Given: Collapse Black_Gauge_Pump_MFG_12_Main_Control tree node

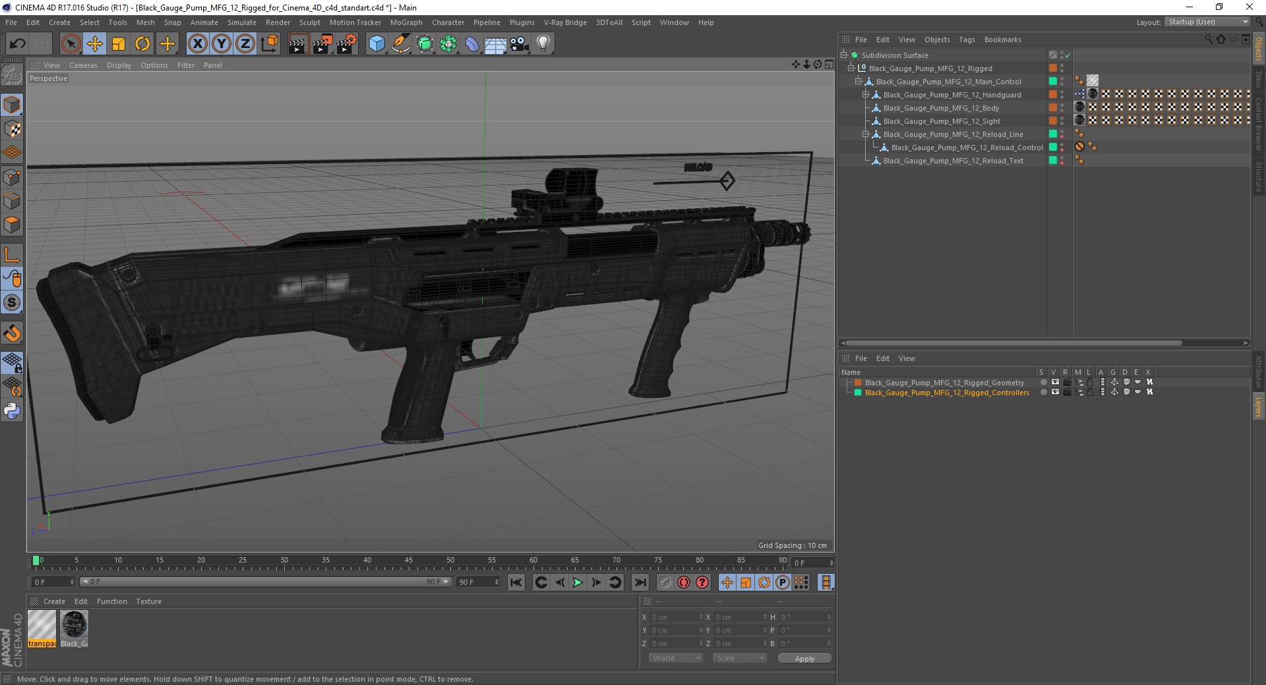Looking at the screenshot, I should coord(858,82).
